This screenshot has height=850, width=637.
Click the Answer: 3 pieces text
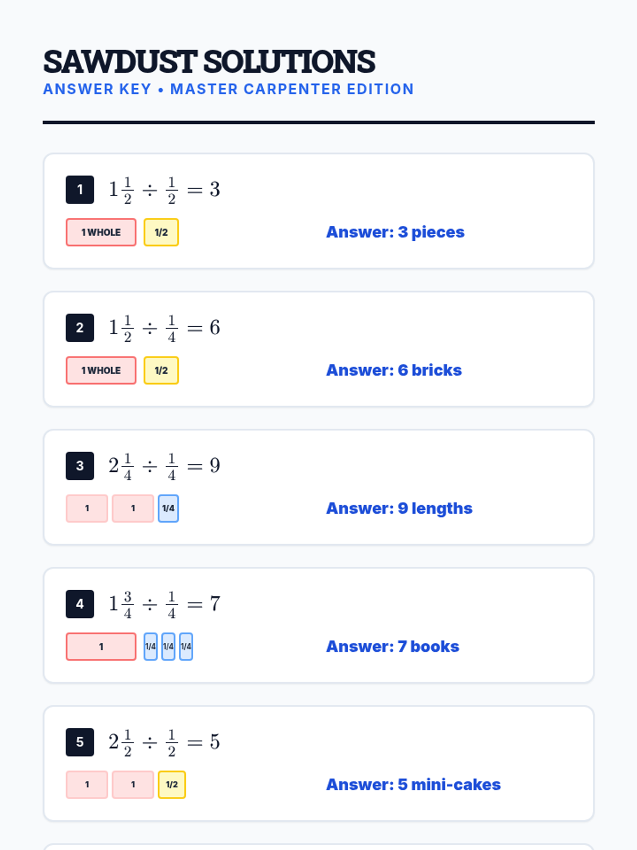coord(395,232)
